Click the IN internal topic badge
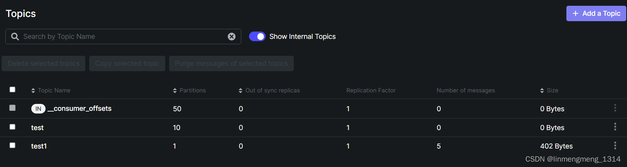 pos(38,109)
